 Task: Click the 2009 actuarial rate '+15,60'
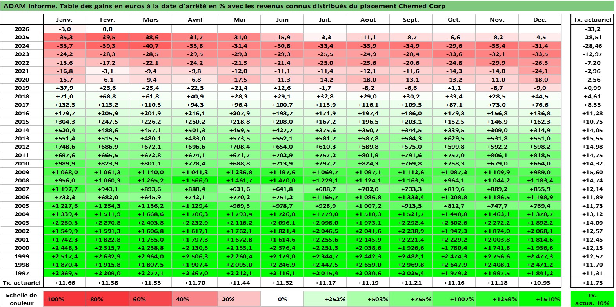pos(592,172)
